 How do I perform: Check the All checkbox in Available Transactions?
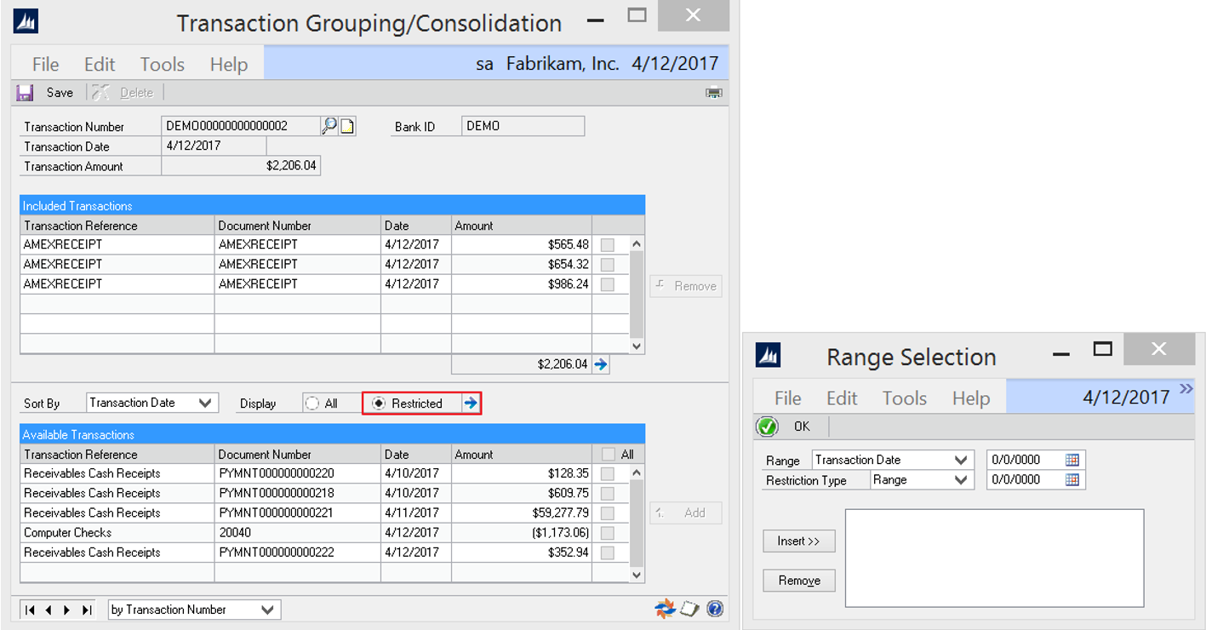point(608,455)
